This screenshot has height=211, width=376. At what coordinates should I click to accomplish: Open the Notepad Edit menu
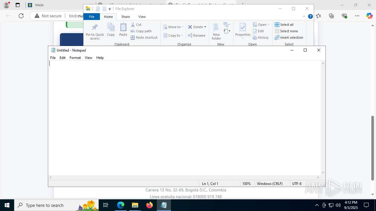(x=63, y=58)
